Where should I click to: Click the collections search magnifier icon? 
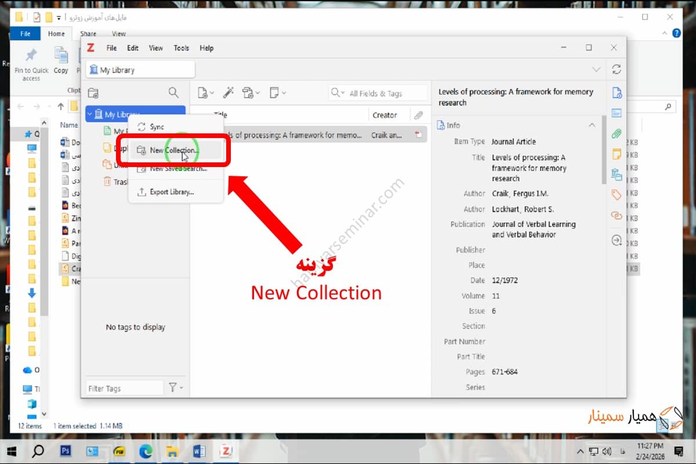pyautogui.click(x=173, y=92)
